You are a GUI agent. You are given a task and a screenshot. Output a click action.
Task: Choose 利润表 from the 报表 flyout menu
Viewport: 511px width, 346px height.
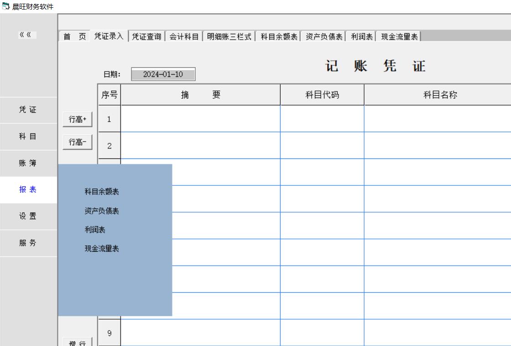(x=95, y=230)
